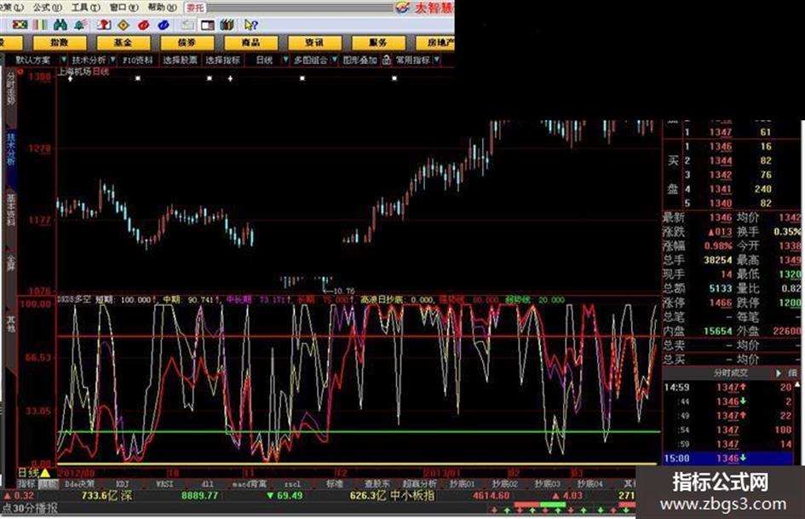The height and width of the screenshot is (519, 805).
Task: Select the 抄底01 indicator tab
Action: [462, 484]
